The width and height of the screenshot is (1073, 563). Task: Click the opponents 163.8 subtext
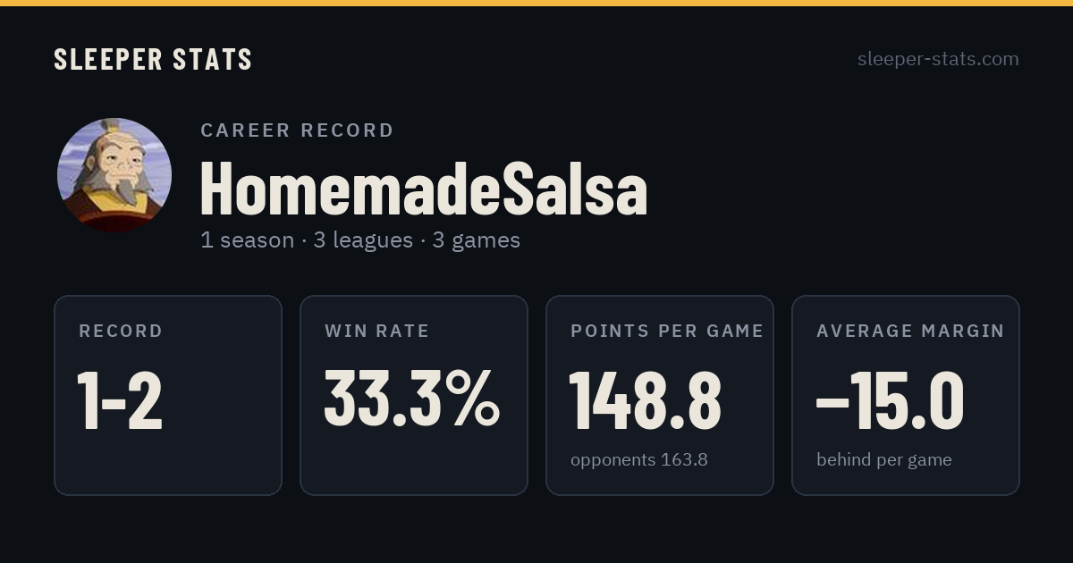coord(639,460)
